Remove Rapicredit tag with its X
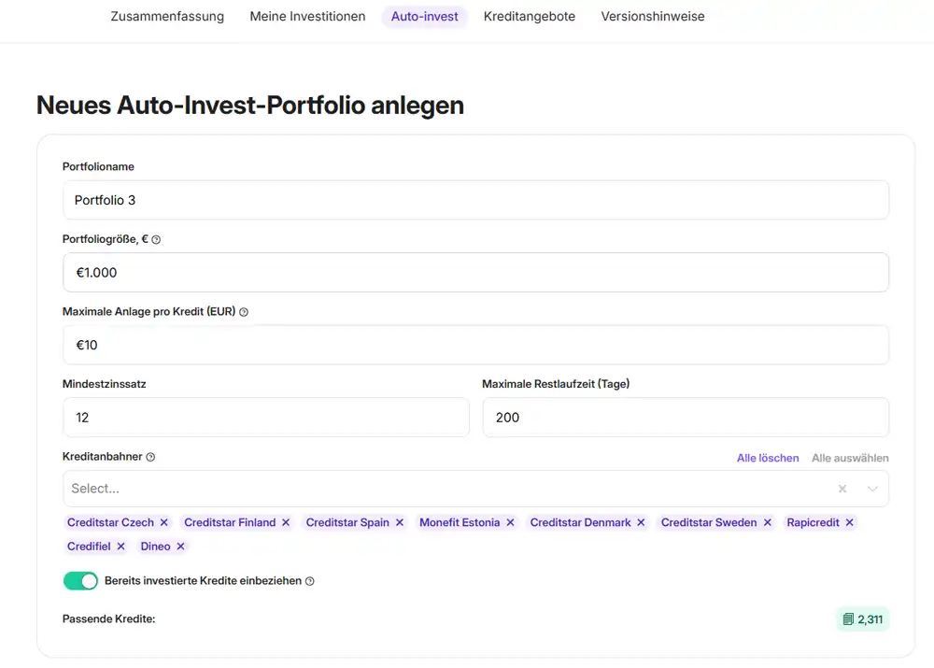Image resolution: width=934 pixels, height=668 pixels. (x=849, y=522)
